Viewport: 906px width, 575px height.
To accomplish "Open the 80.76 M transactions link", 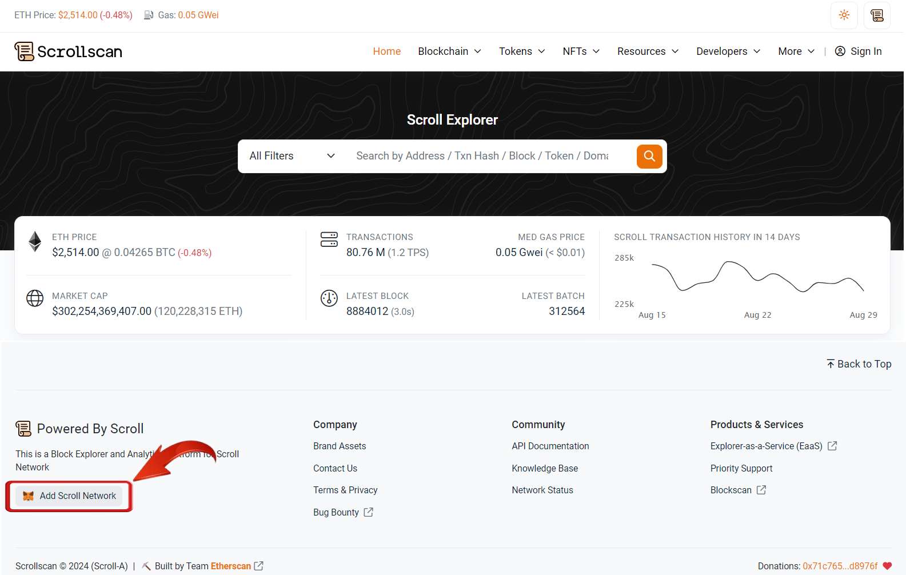I will pos(365,253).
